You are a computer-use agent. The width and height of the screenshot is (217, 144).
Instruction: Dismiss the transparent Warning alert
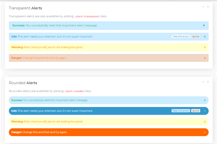tap(205, 47)
